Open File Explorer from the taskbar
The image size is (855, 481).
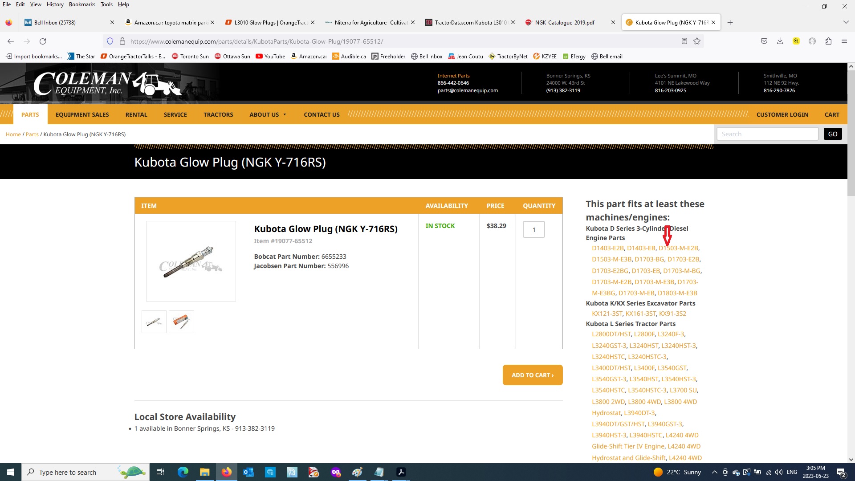204,472
